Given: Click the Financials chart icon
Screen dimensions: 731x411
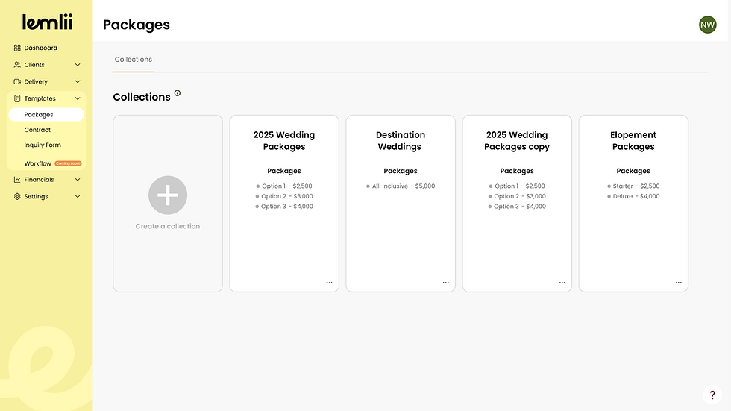Looking at the screenshot, I should pyautogui.click(x=17, y=180).
